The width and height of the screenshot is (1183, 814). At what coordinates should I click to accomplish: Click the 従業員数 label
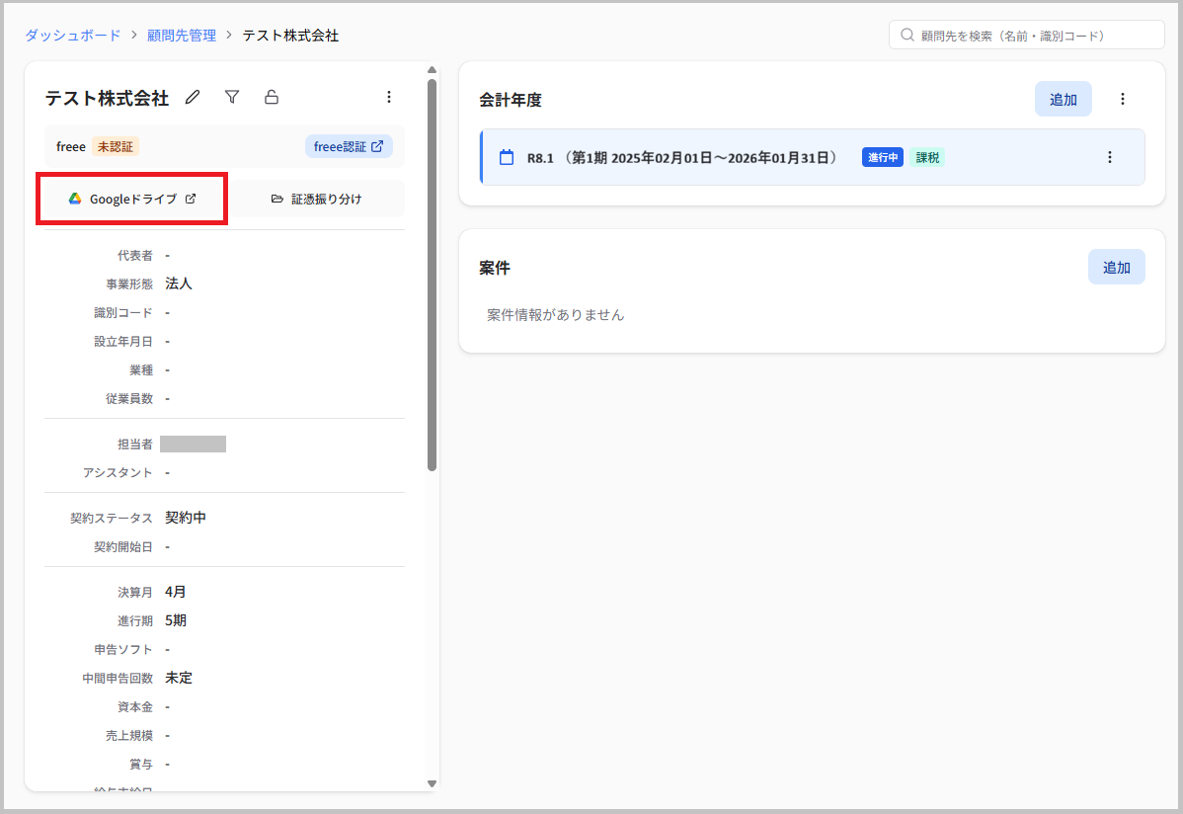129,399
